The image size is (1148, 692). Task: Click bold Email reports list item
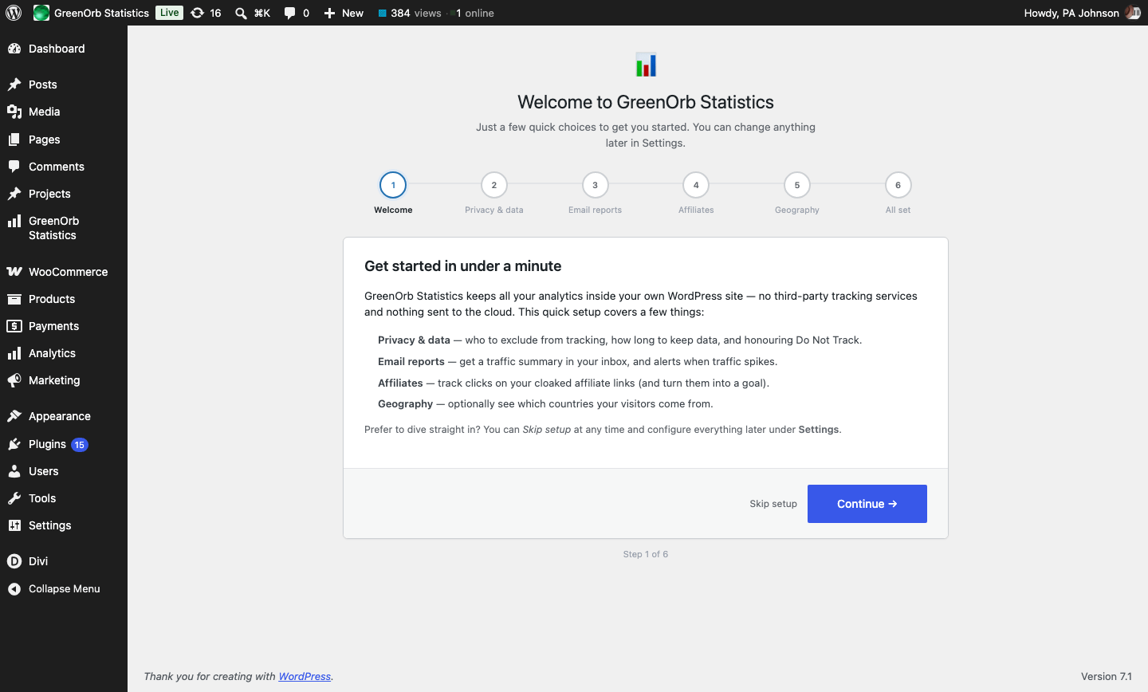(411, 361)
